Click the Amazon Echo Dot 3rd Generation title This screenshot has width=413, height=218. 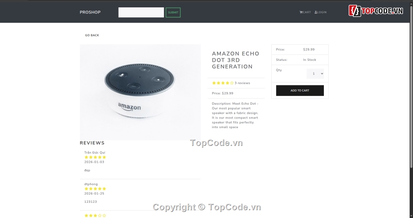(236, 60)
